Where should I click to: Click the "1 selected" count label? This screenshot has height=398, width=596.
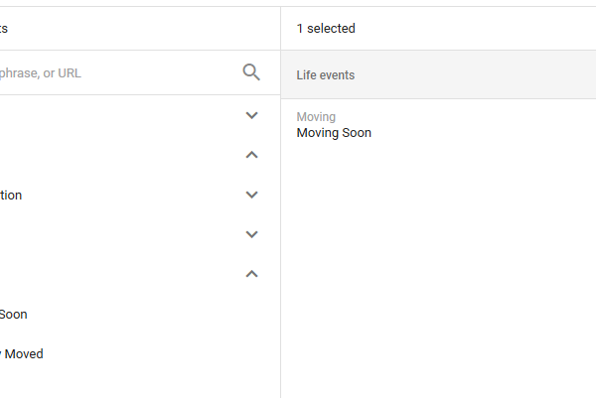tap(326, 29)
